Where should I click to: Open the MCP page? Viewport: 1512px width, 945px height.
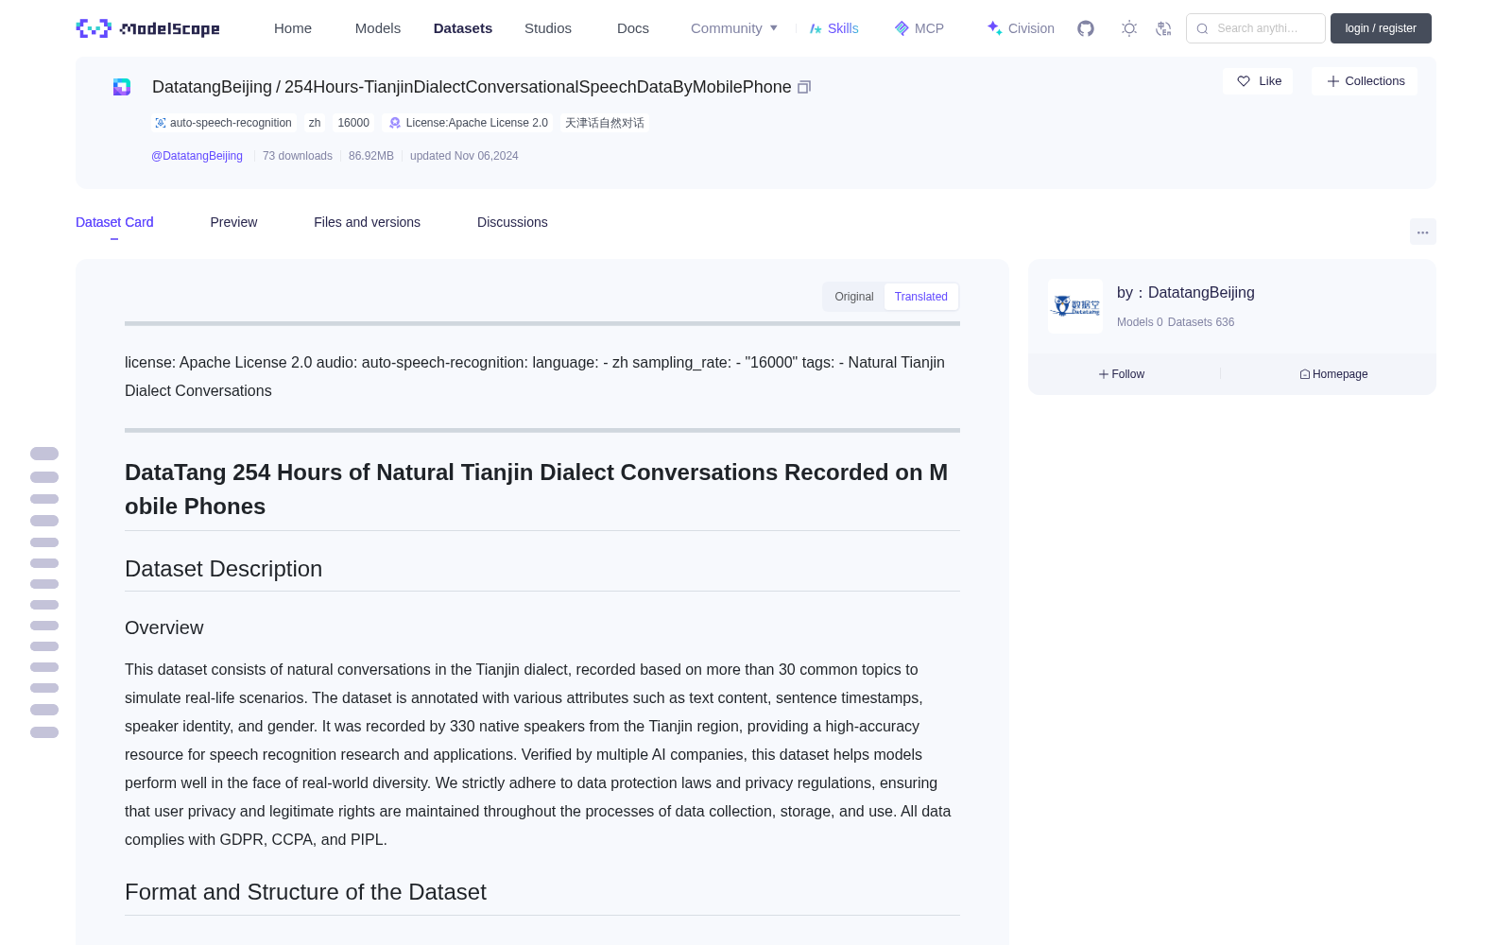coord(919,28)
